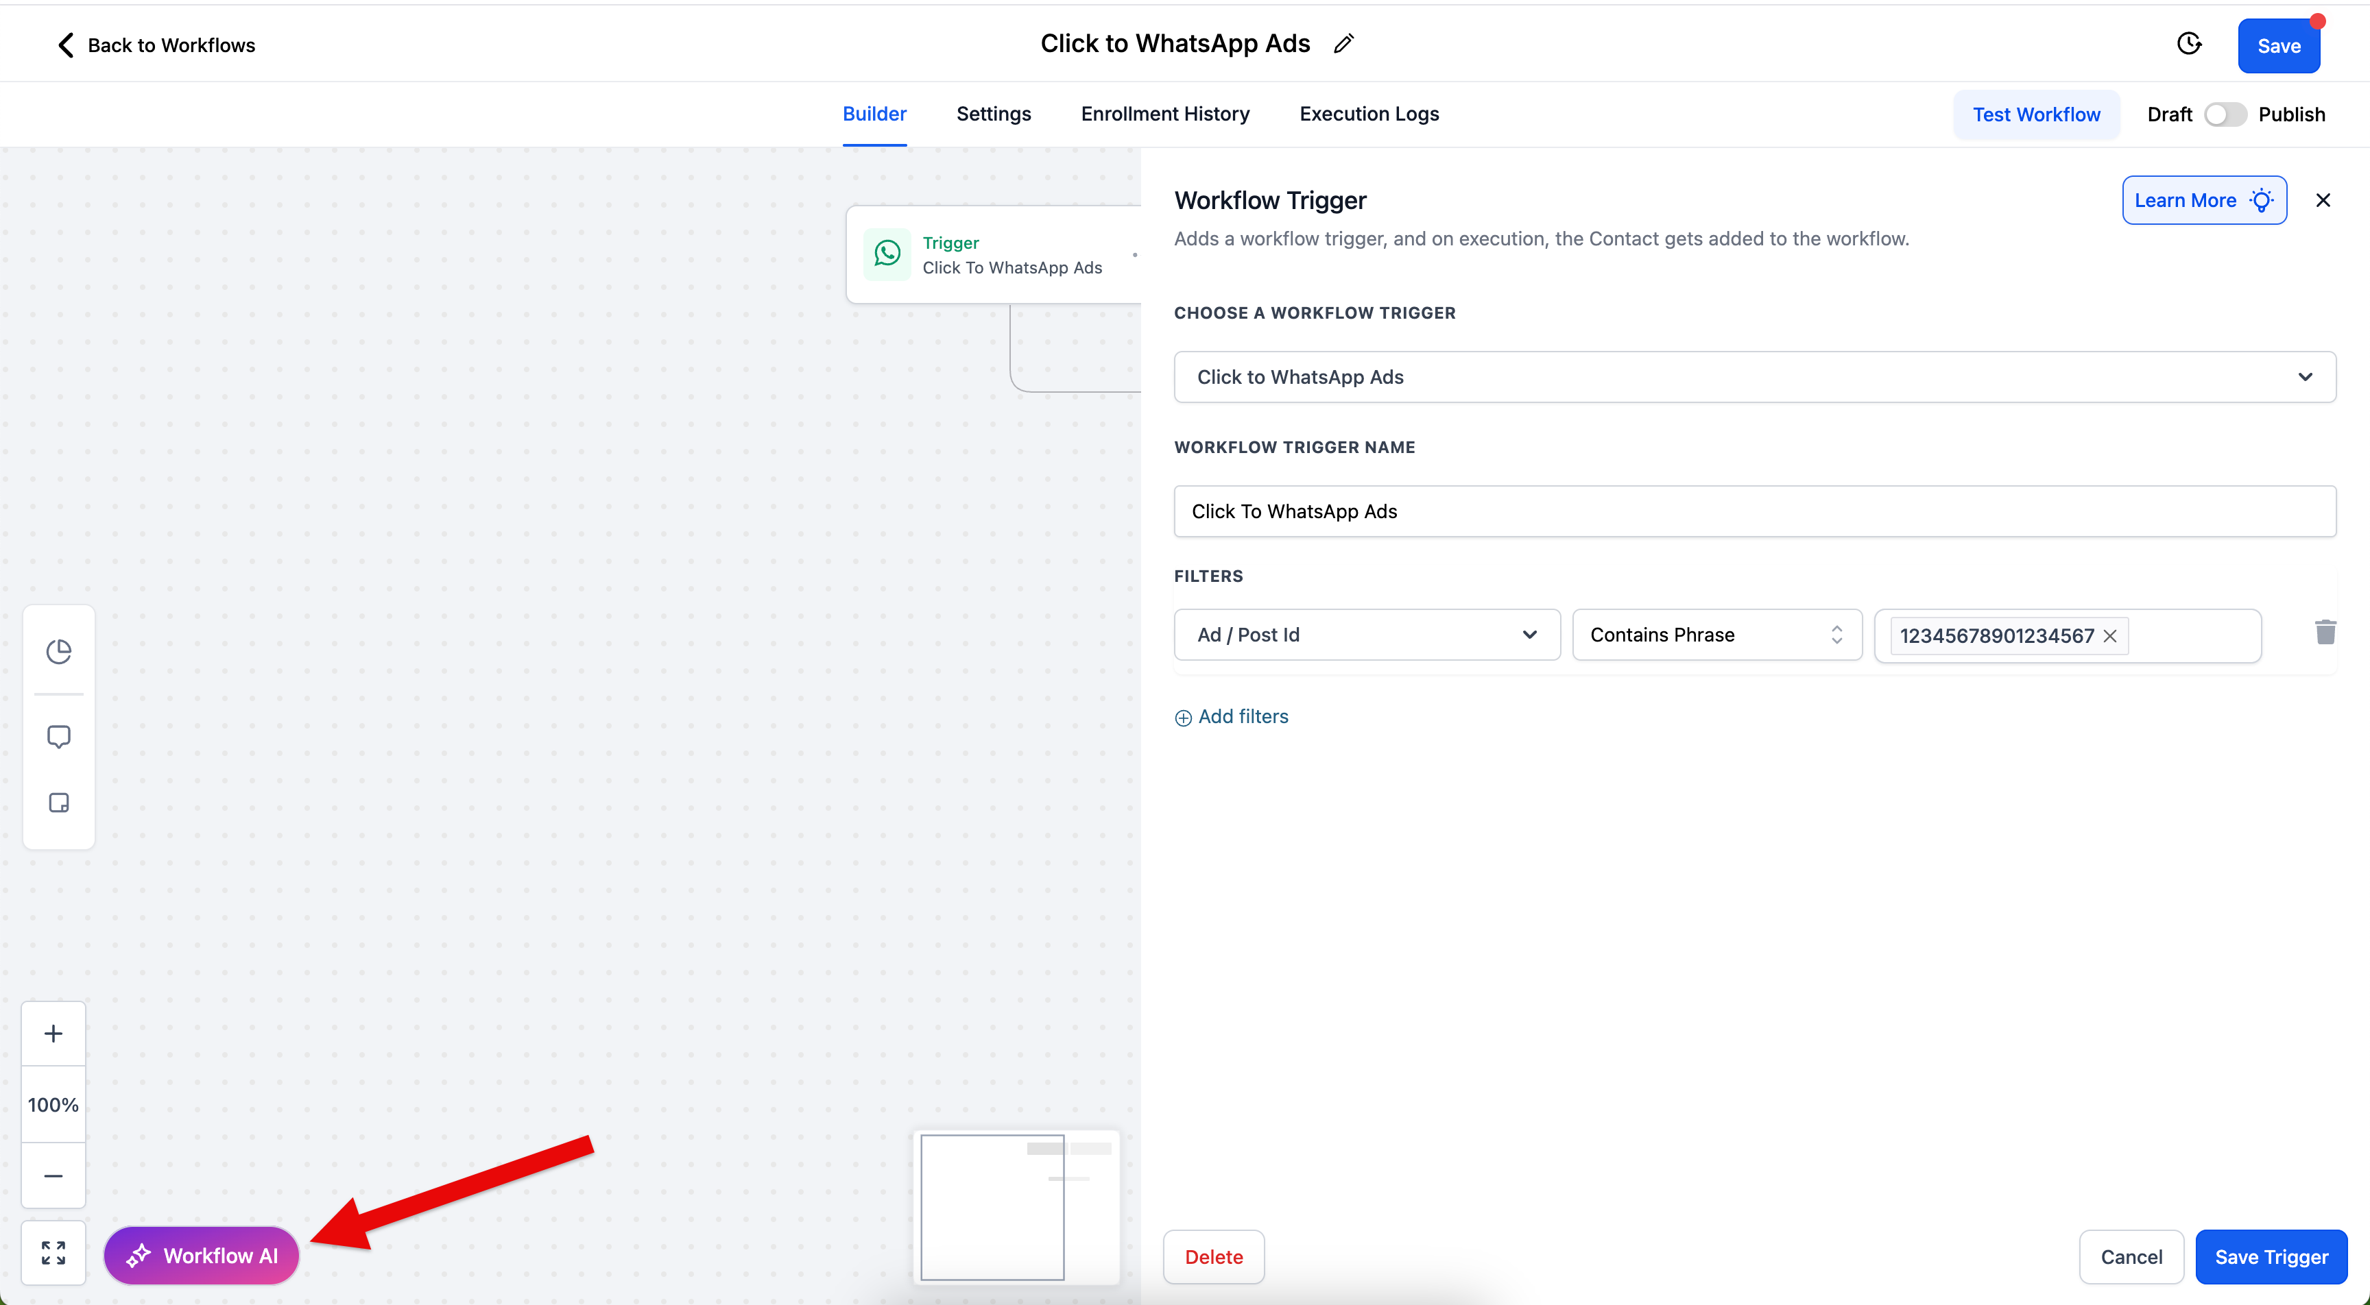Toggle the Draft/Publish switch

pos(2225,114)
